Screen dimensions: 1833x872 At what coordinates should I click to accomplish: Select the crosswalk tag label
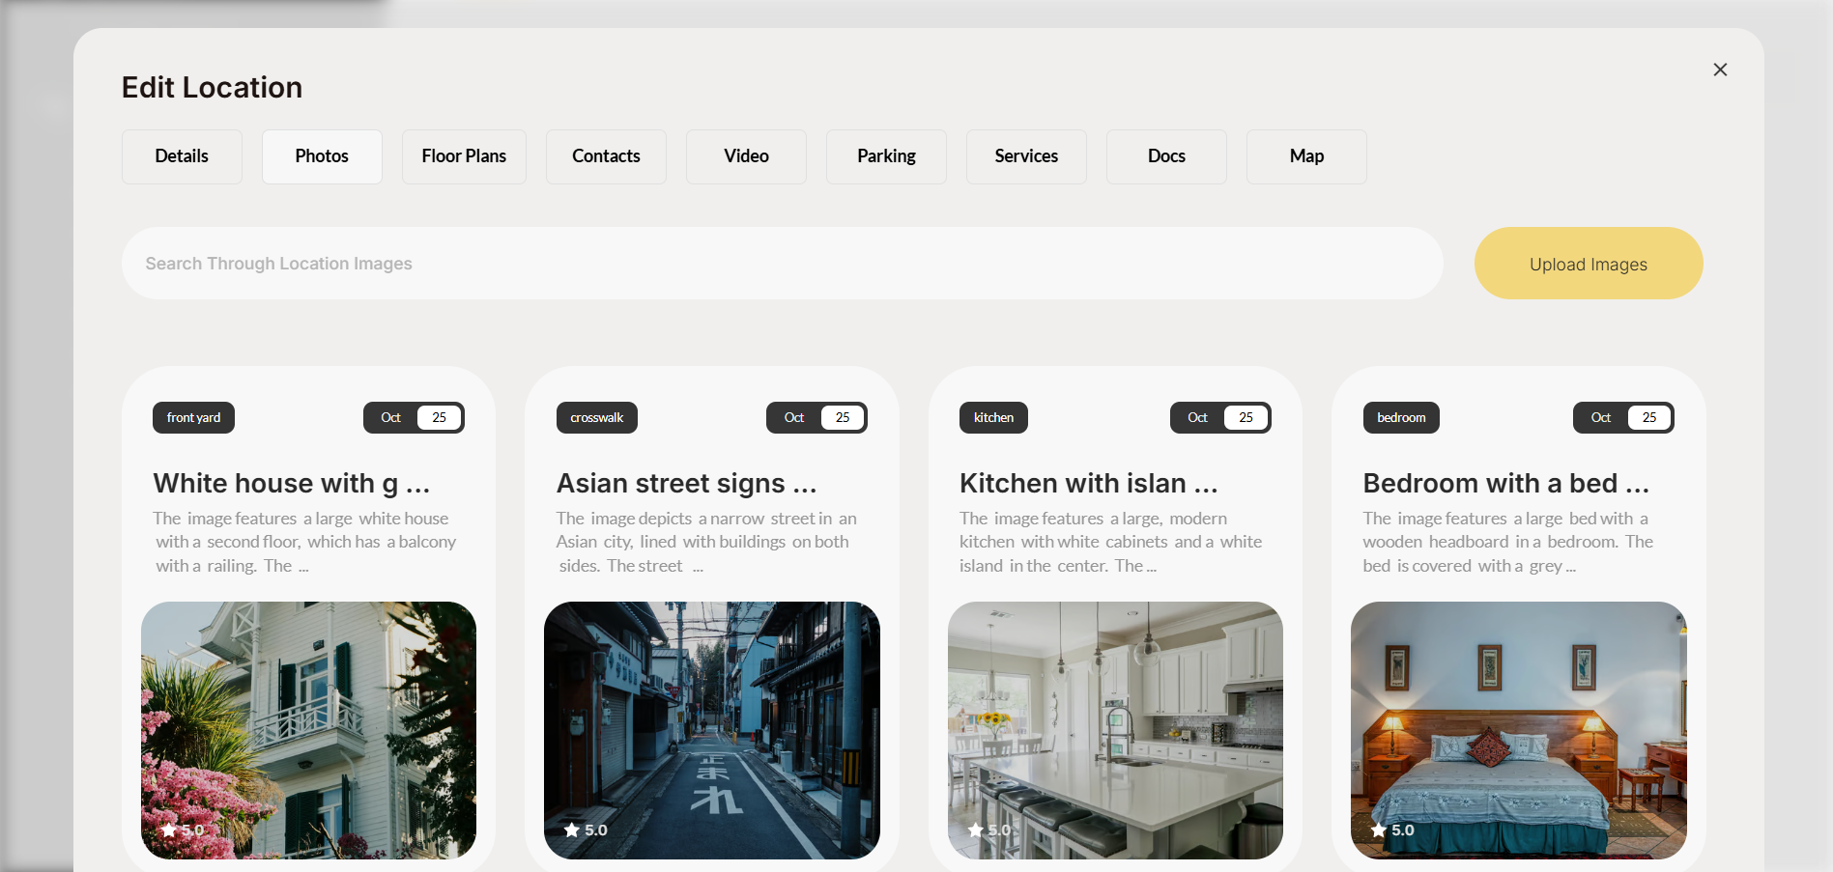coord(596,418)
